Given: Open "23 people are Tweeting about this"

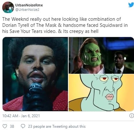Looking at the screenshot, I should click(x=57, y=126).
